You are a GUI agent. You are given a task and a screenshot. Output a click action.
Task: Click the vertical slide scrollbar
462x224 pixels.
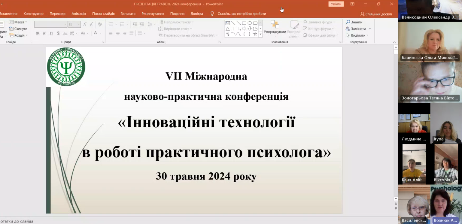coord(396,123)
